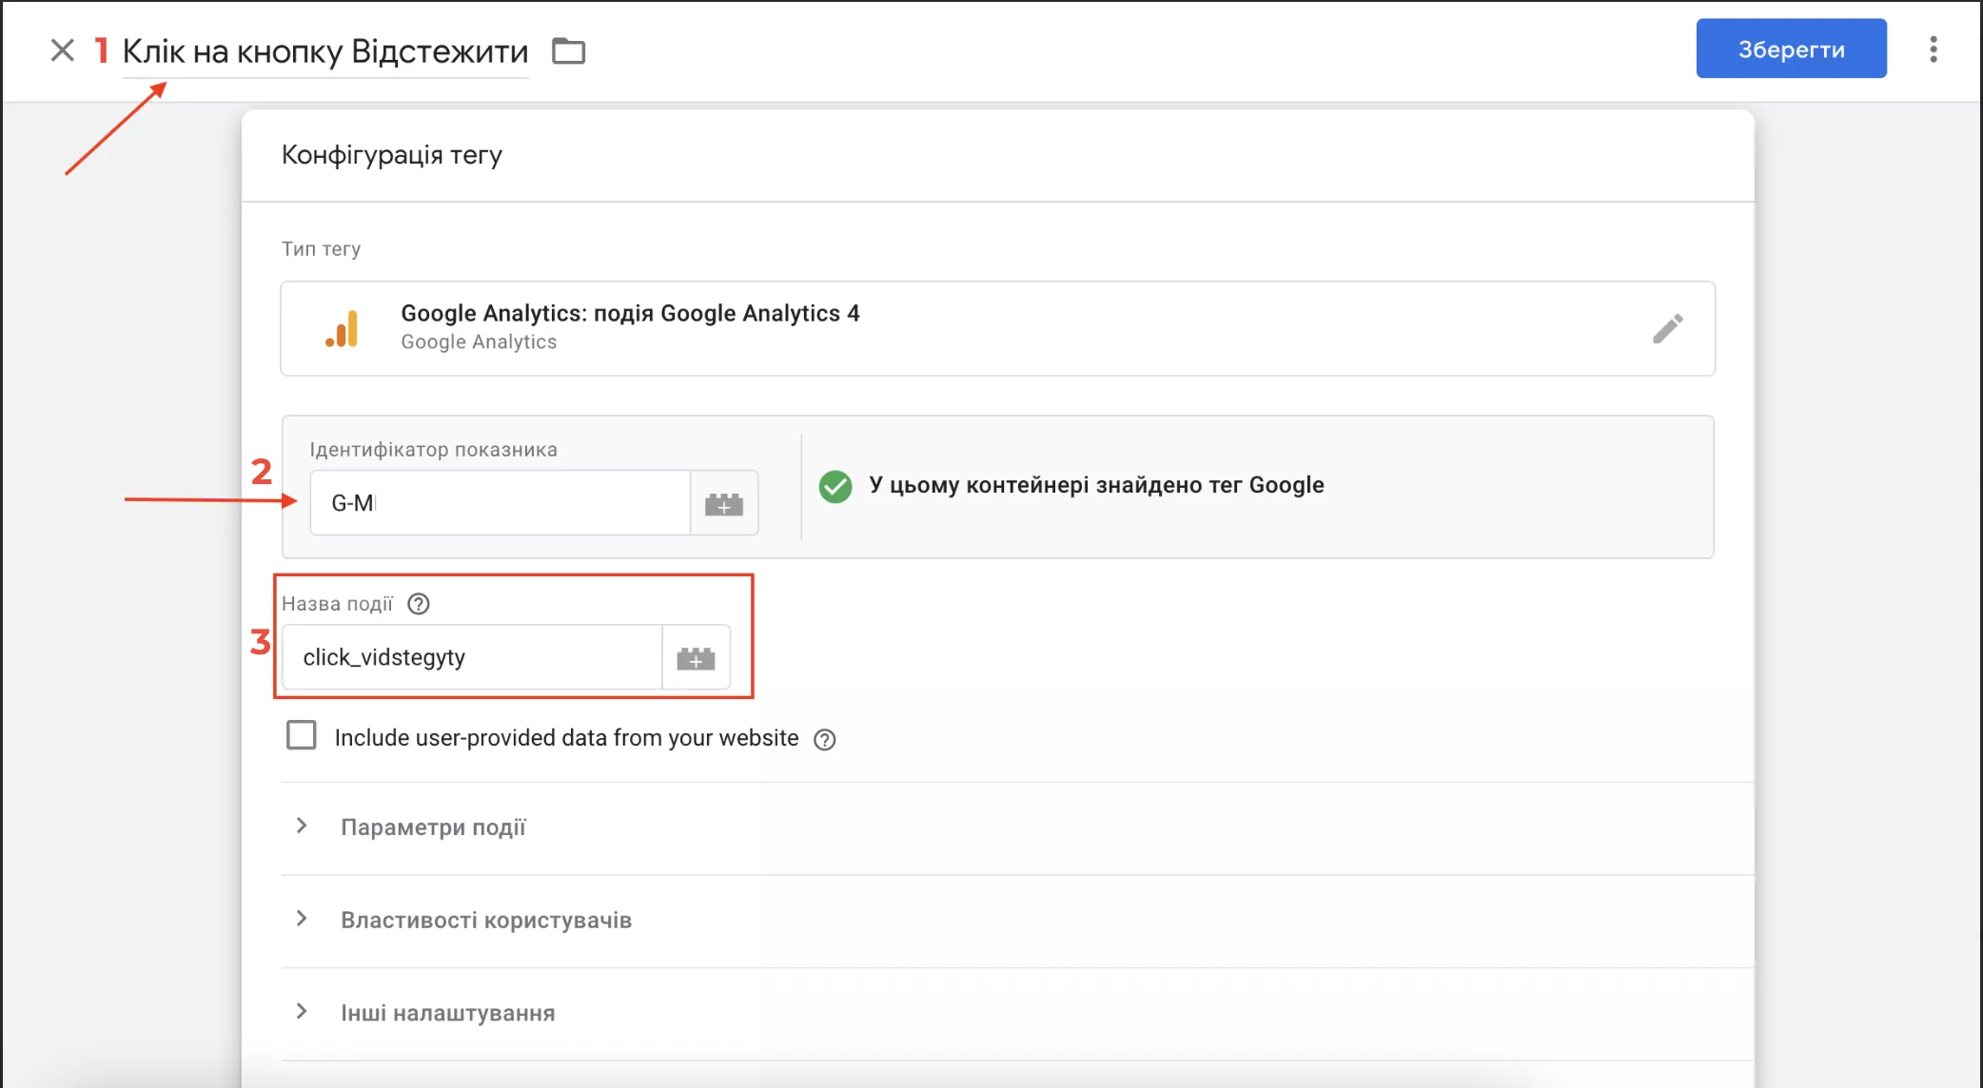Viewport: 1983px width, 1088px height.
Task: Open the folder icon next to tag name
Action: click(x=568, y=50)
